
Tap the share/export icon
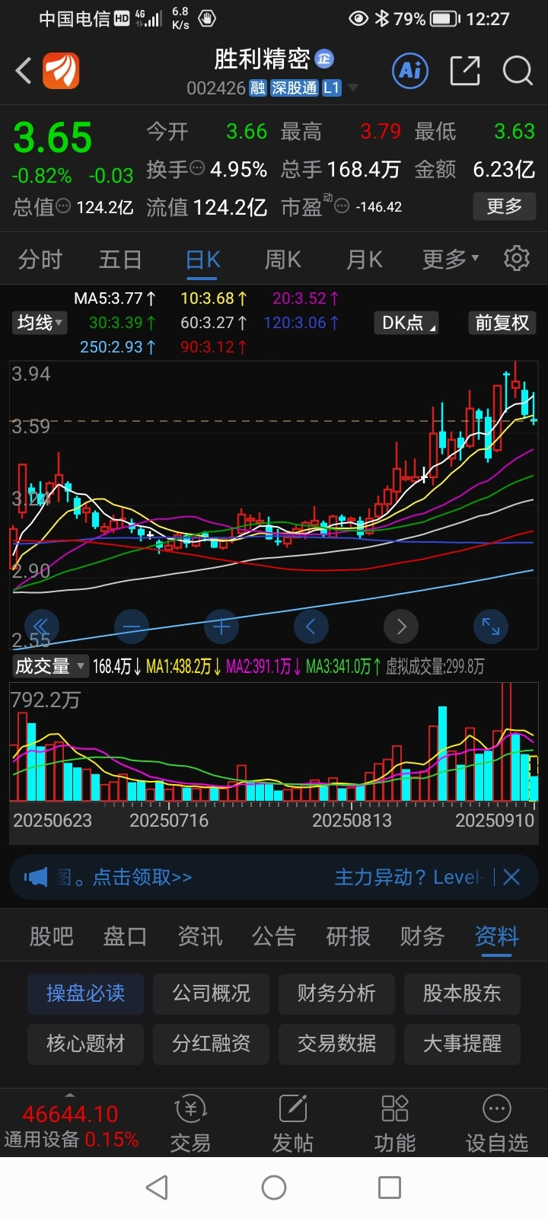point(465,71)
